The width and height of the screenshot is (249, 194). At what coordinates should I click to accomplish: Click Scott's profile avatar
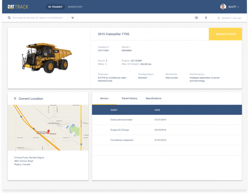[x=223, y=7]
